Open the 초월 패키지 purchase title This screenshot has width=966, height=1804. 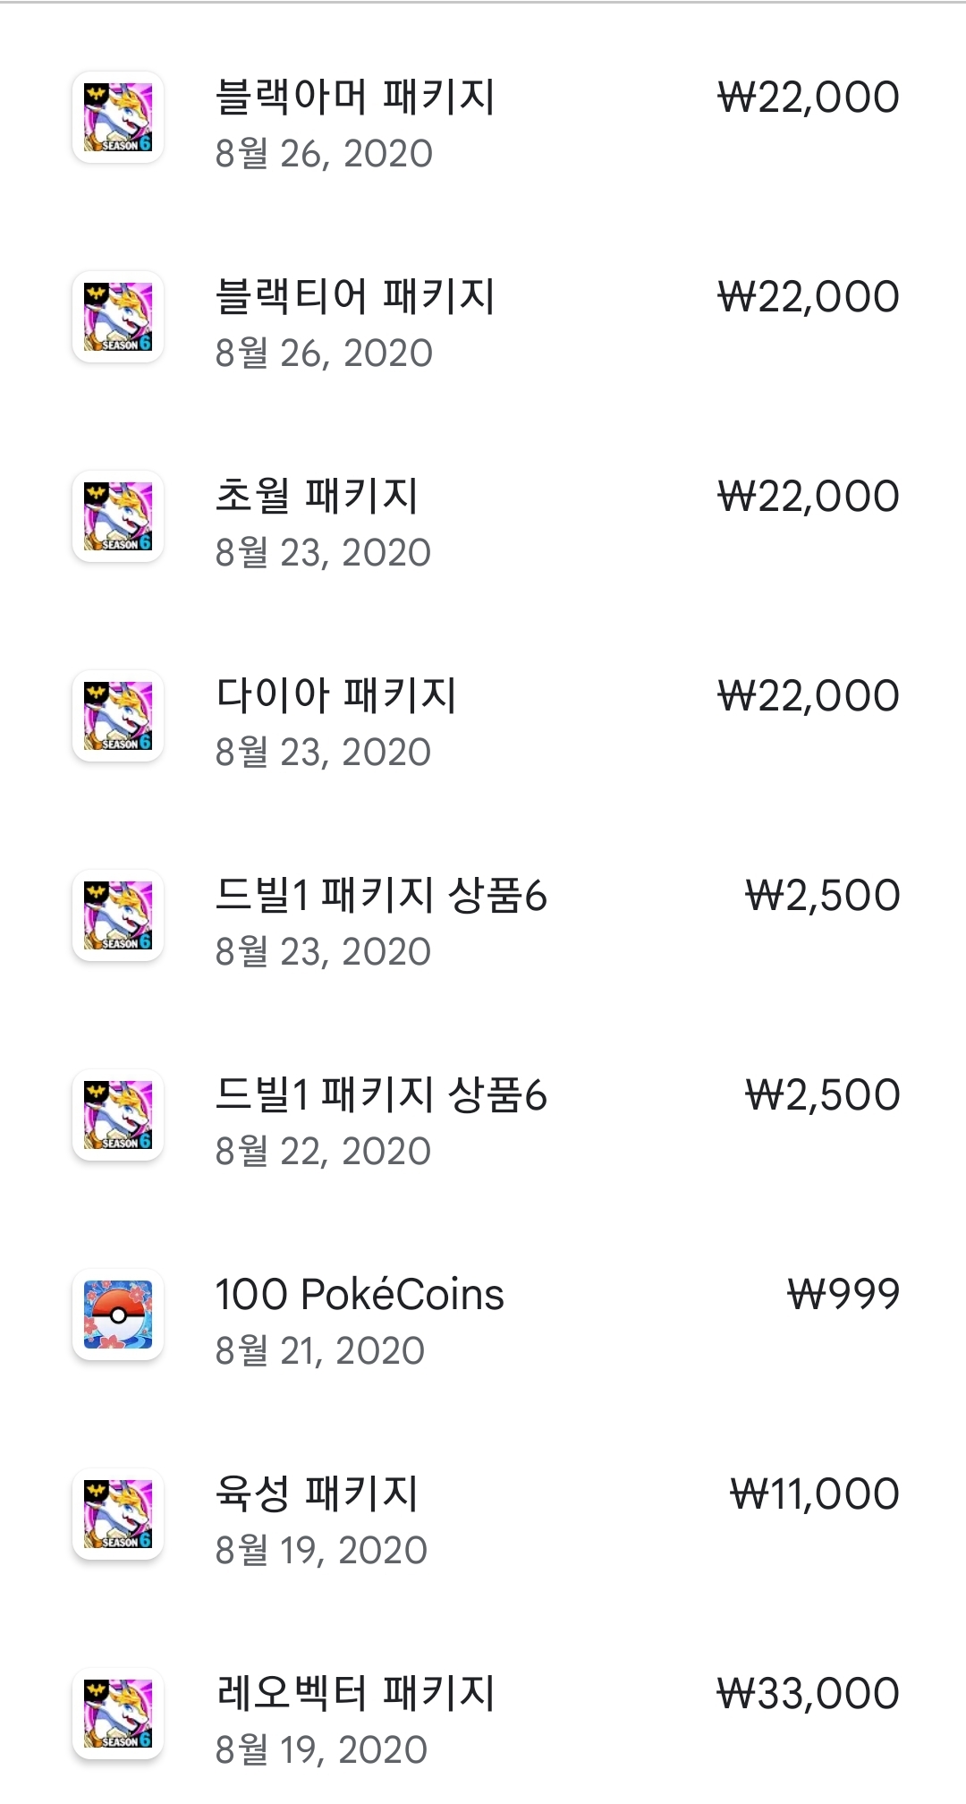[317, 496]
